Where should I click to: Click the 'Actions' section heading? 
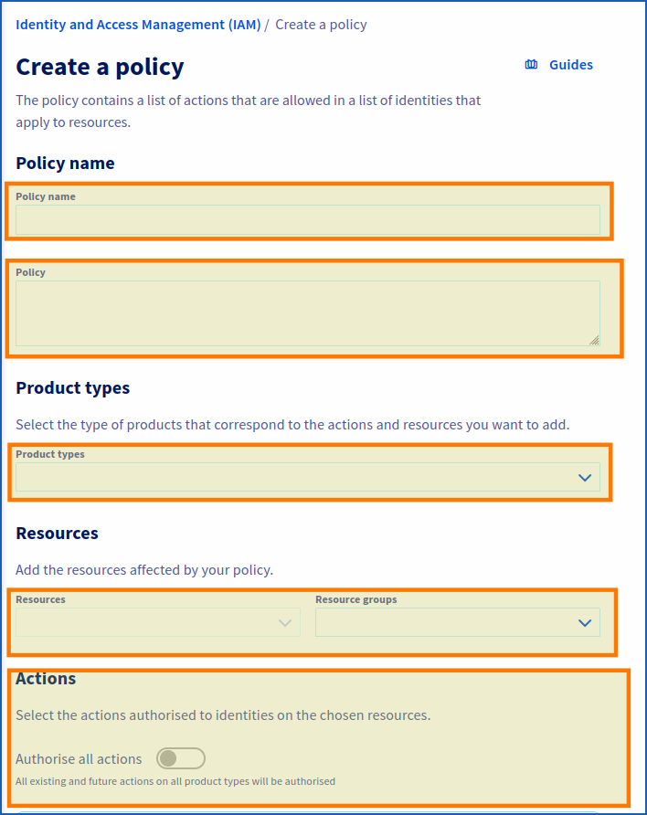[x=46, y=678]
